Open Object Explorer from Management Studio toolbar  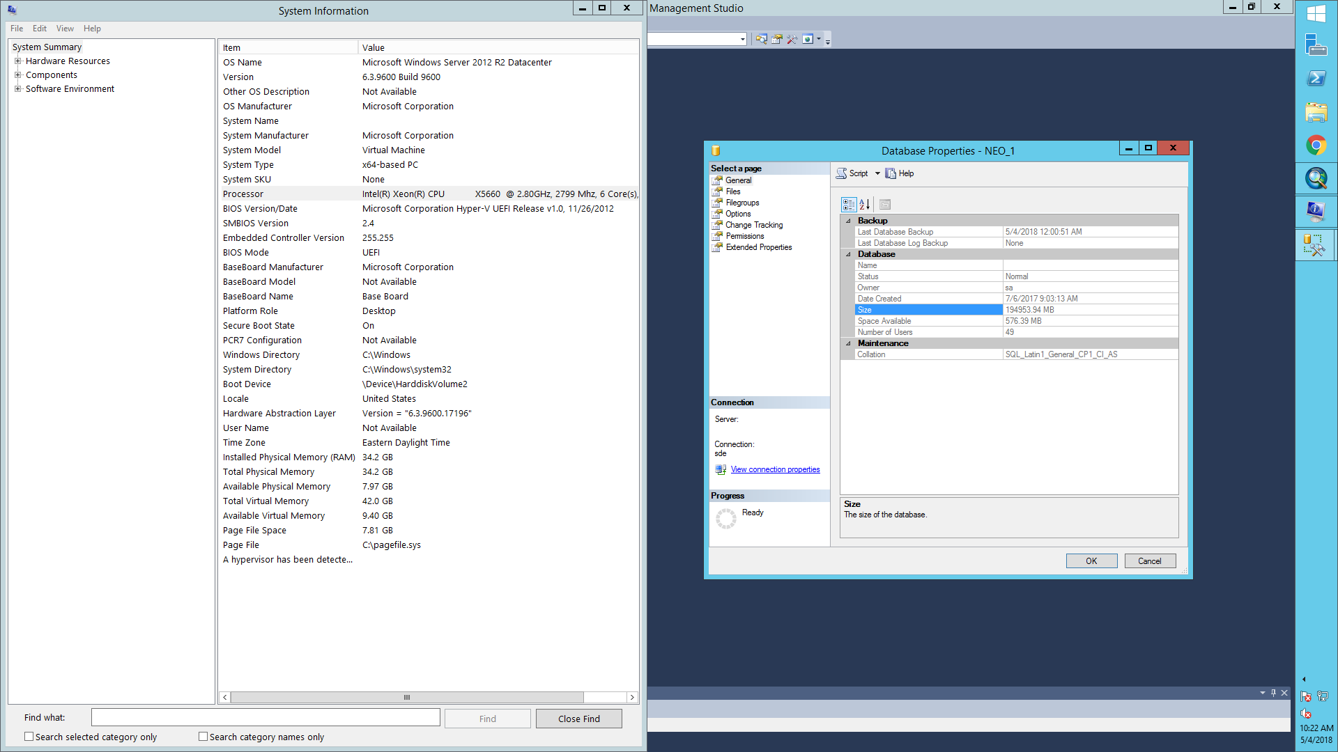coord(761,39)
